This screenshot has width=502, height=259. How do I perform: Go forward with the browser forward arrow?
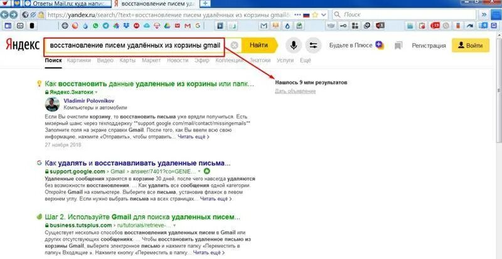[x=13, y=14]
